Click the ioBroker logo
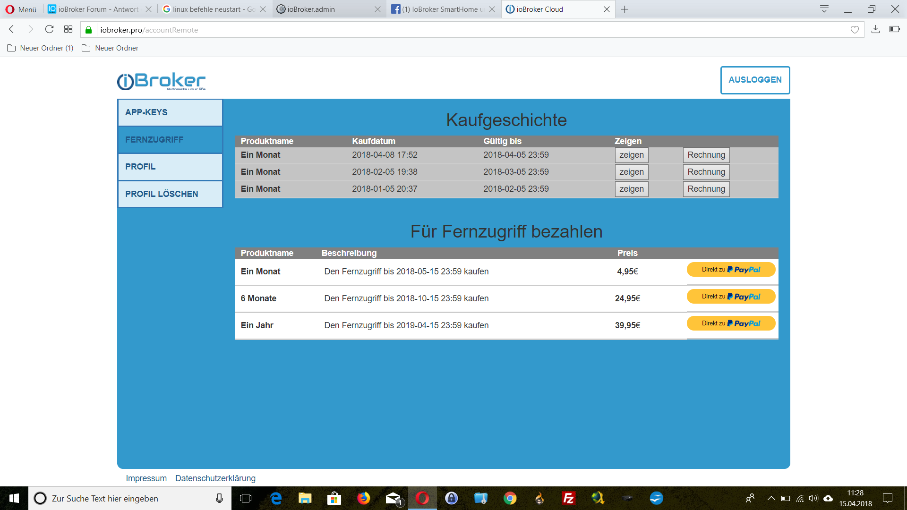The height and width of the screenshot is (510, 907). 161,81
